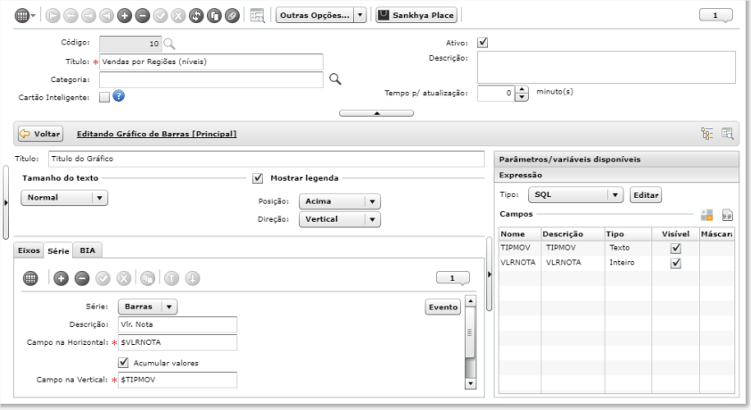Open help for Cartão Inteligente
Screen dimensions: 751x410
coord(119,96)
